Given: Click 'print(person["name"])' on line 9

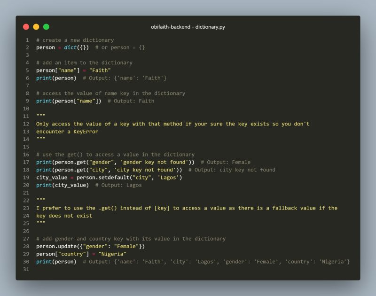Looking at the screenshot, I should pyautogui.click(x=69, y=101).
